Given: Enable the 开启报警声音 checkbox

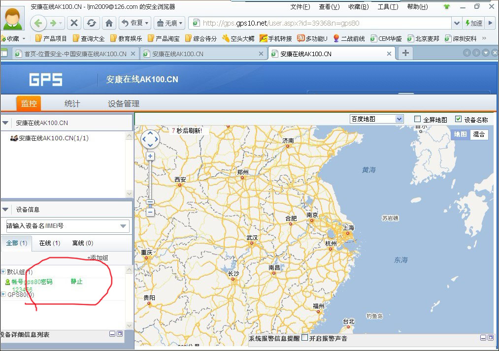Looking at the screenshot, I should (x=304, y=338).
